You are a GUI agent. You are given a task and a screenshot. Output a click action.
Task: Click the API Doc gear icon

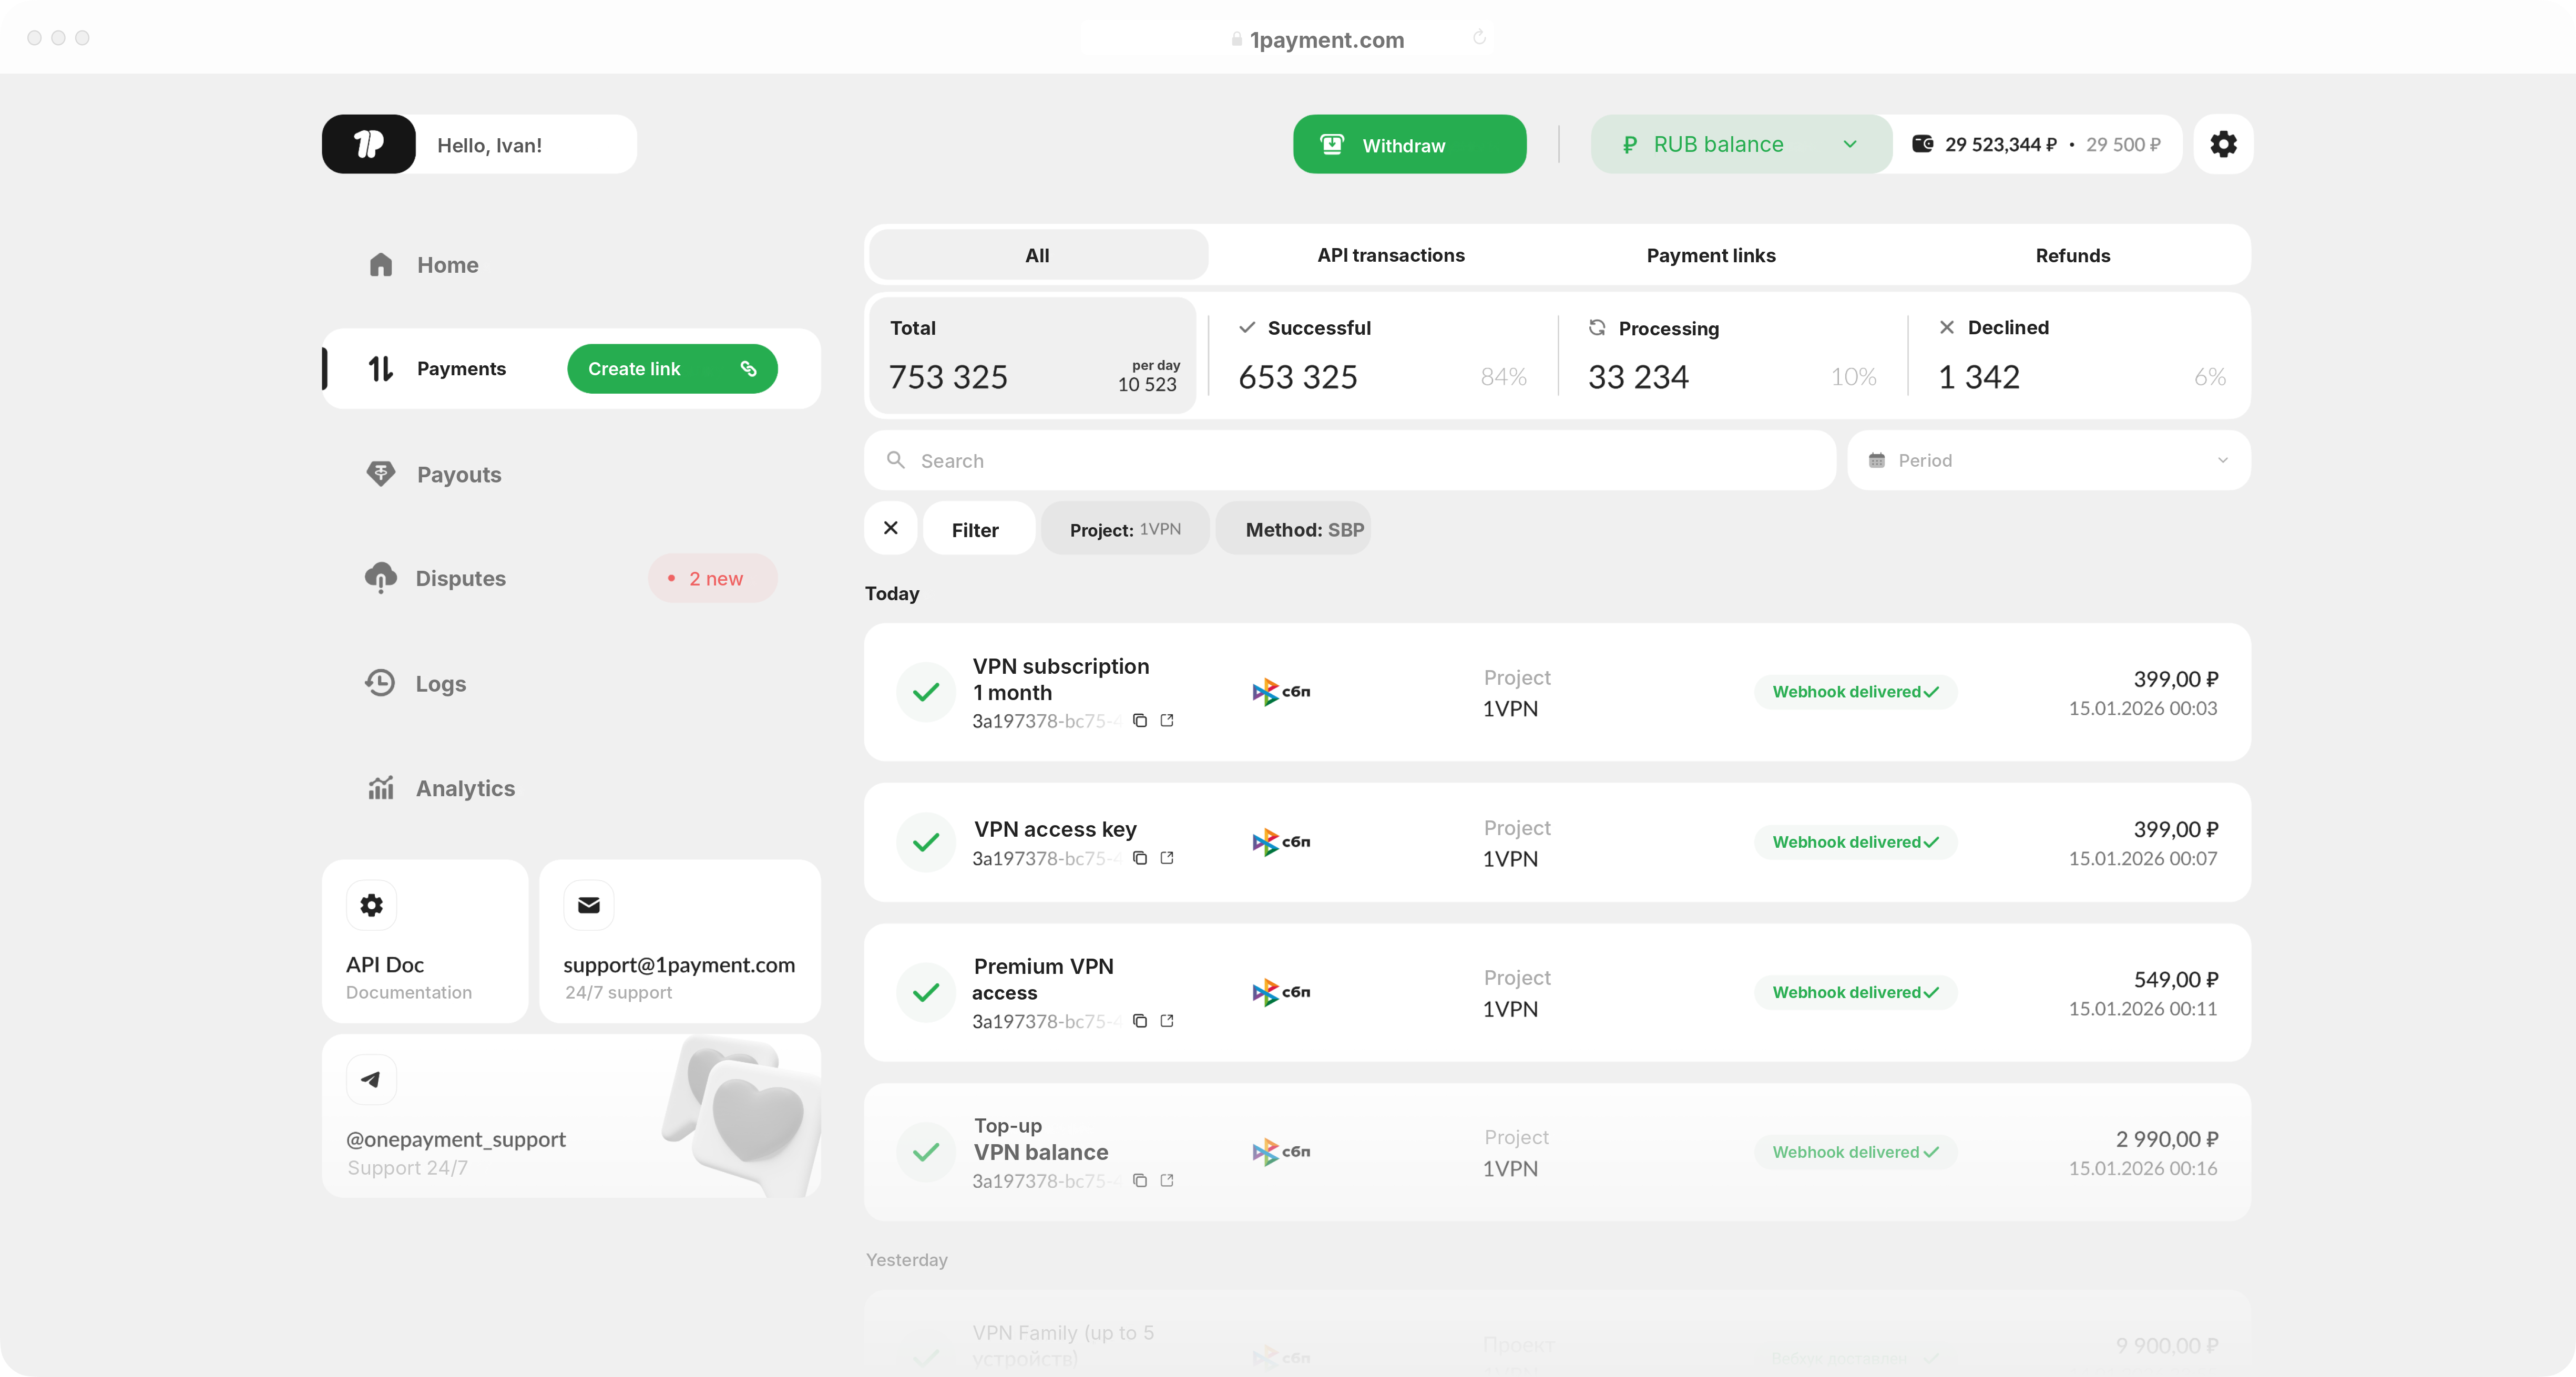click(x=371, y=905)
